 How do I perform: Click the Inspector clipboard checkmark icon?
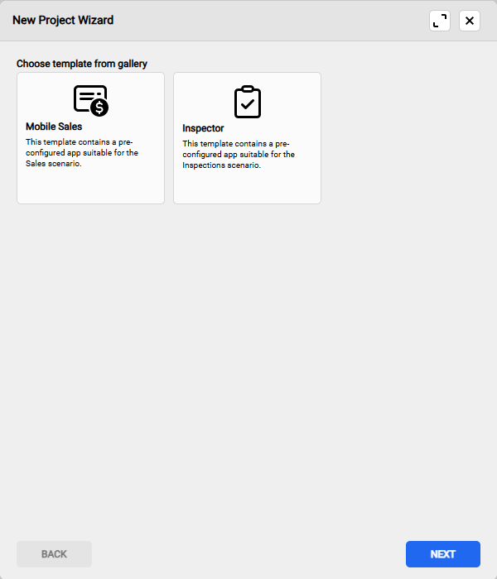(x=247, y=102)
